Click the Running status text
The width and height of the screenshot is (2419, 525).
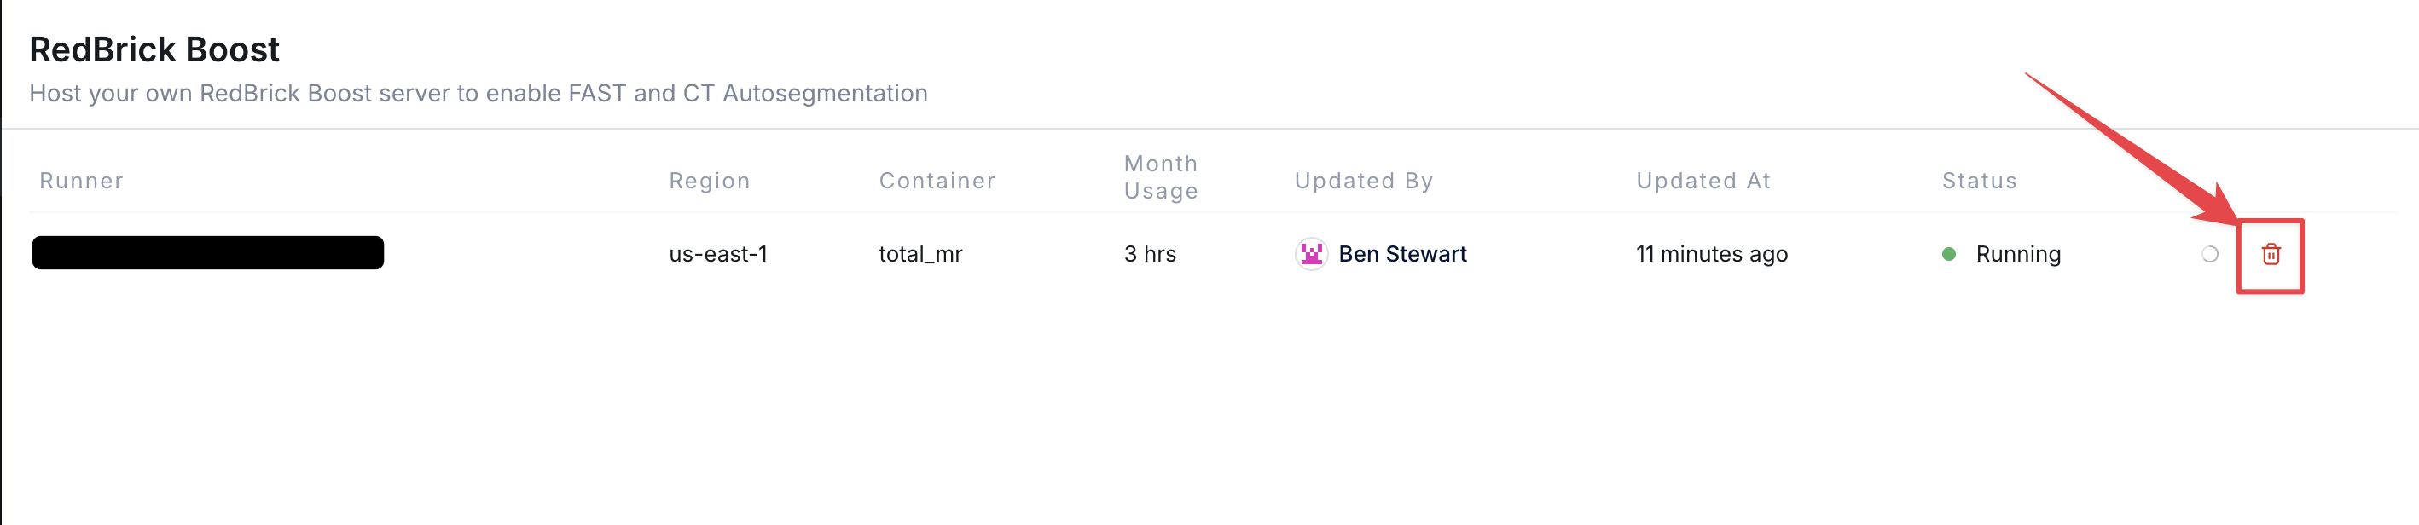coord(2018,254)
